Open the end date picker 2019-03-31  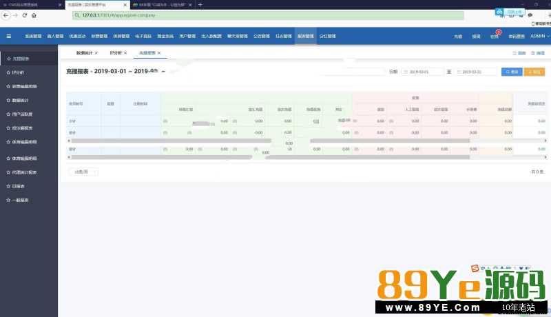[x=475, y=72]
